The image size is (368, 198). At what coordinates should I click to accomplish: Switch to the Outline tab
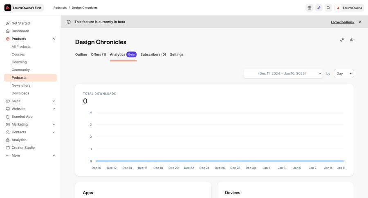point(81,54)
